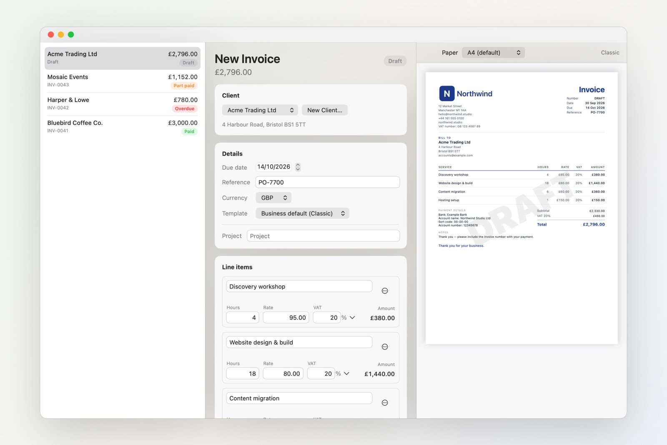Edit the Website design & build description field
The image size is (667, 445).
[x=299, y=342]
